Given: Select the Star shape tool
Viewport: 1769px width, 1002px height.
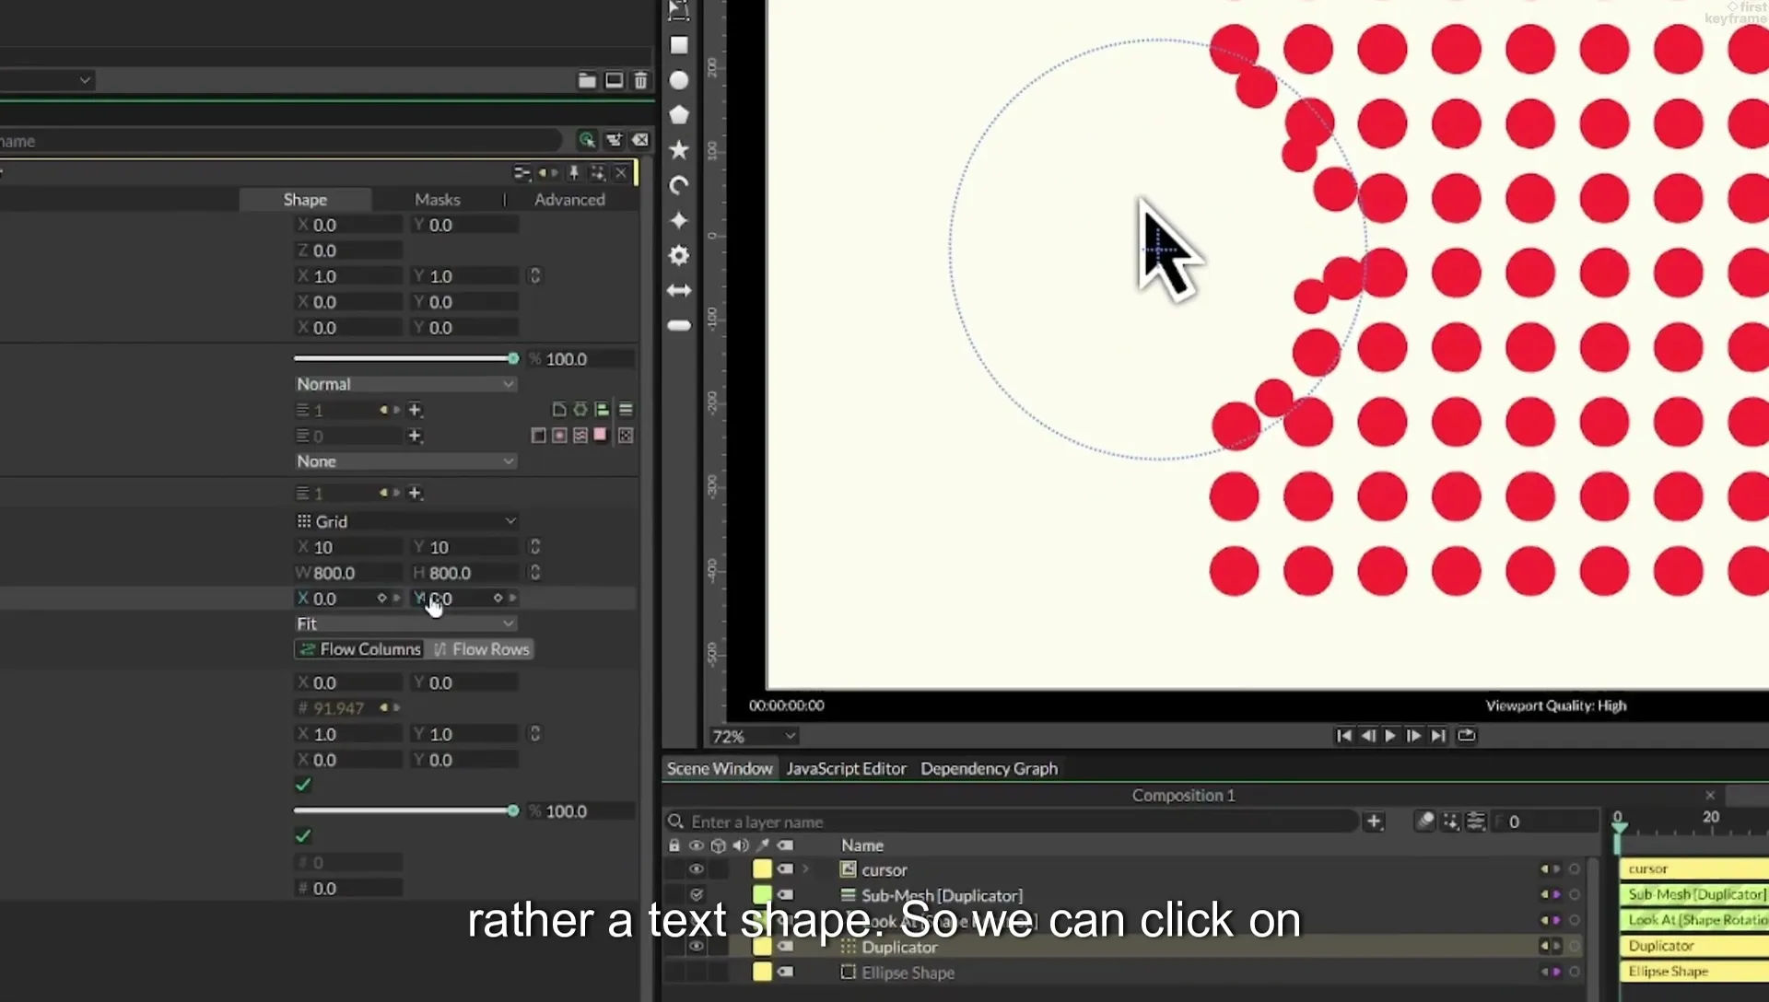Looking at the screenshot, I should pyautogui.click(x=679, y=150).
